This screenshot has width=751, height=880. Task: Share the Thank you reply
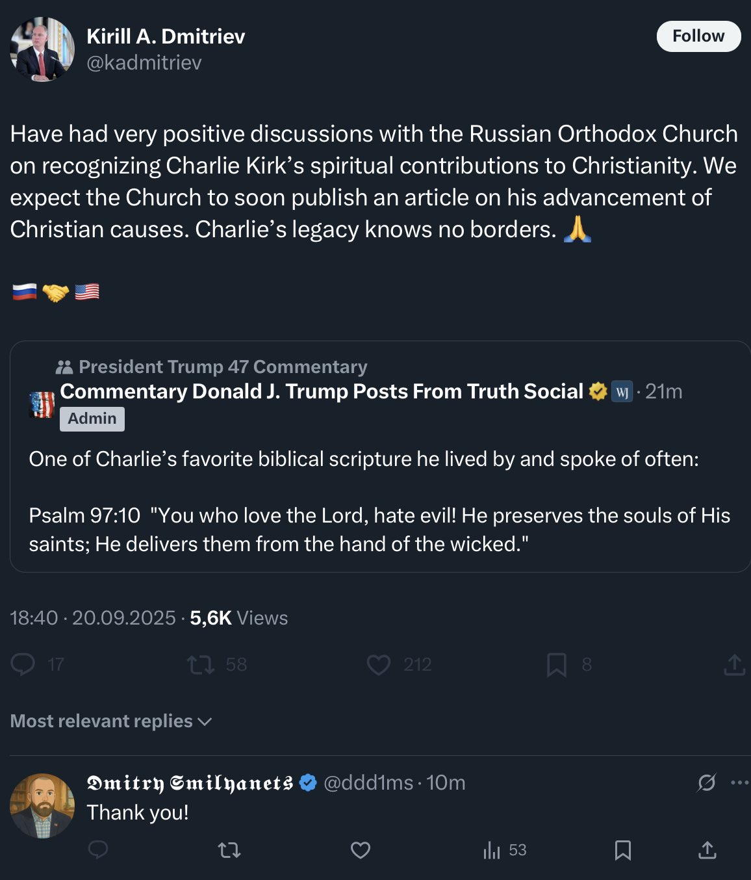pyautogui.click(x=707, y=849)
